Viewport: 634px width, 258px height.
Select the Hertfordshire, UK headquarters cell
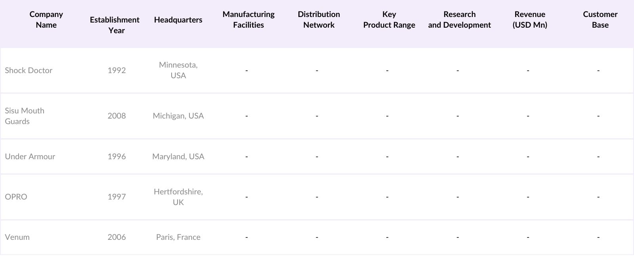coord(178,197)
